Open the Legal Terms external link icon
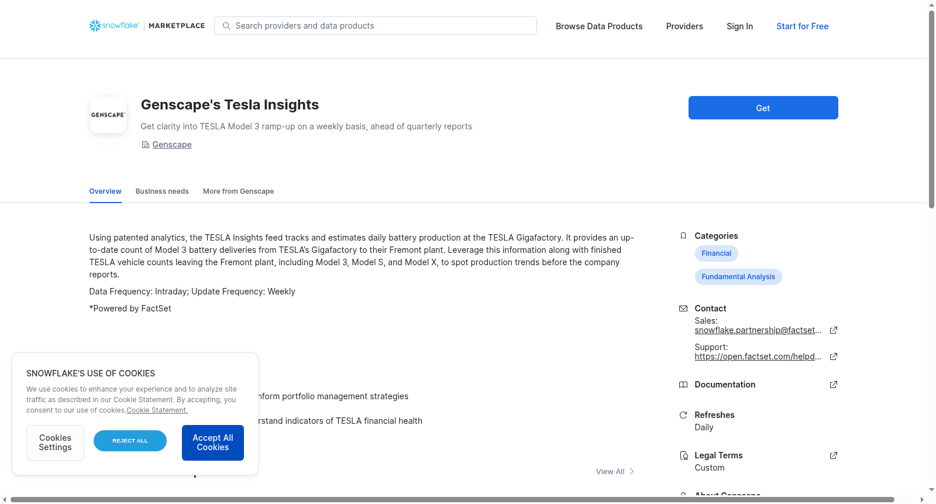 coord(834,455)
